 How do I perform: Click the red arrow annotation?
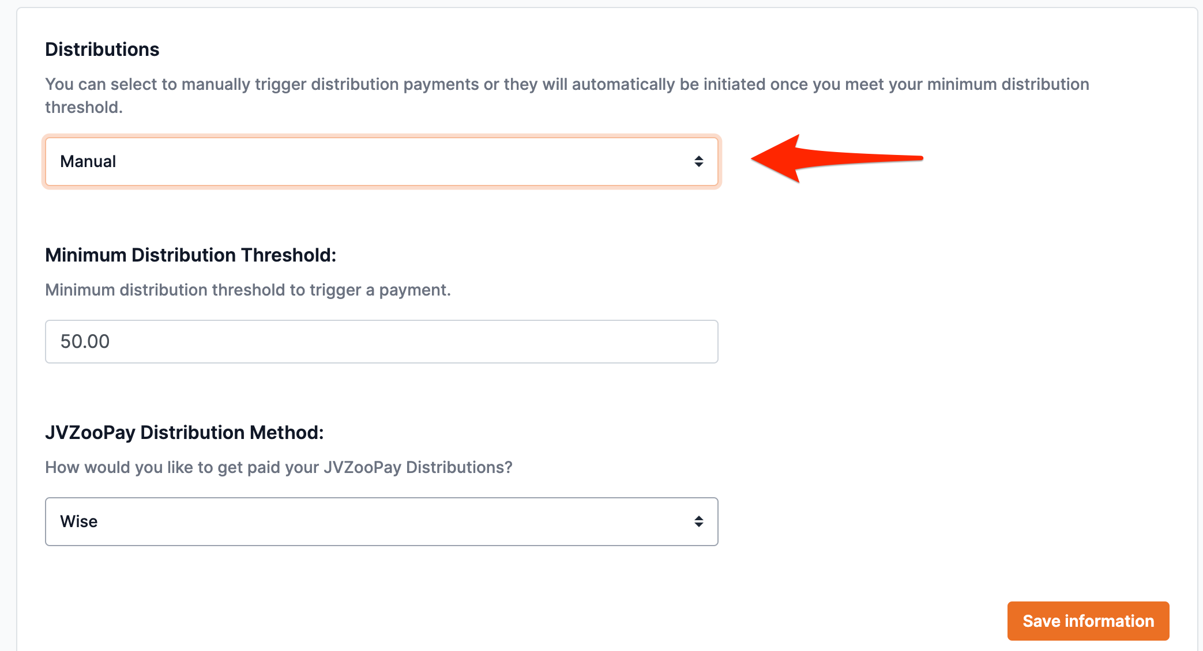click(836, 159)
